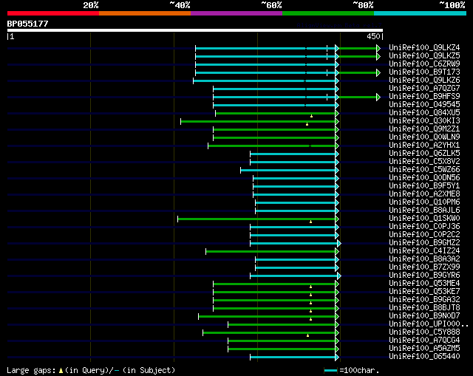
Task: Click the green ~80% identity legend segment
Action: [328, 13]
